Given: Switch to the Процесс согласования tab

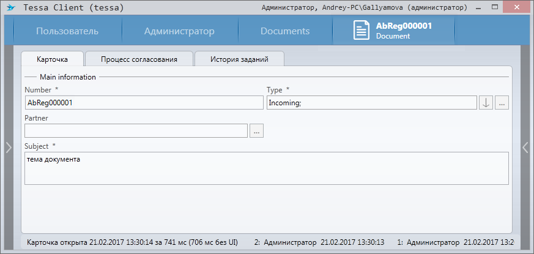Looking at the screenshot, I should (x=139, y=59).
